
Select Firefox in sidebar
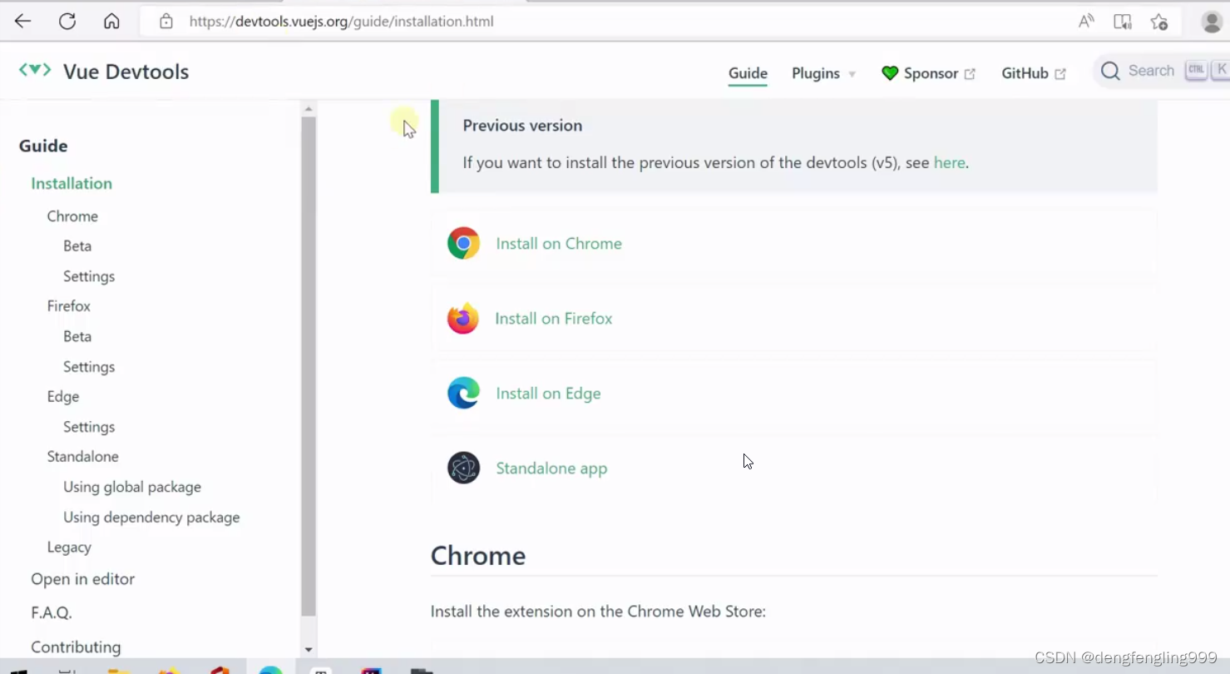[x=69, y=306]
